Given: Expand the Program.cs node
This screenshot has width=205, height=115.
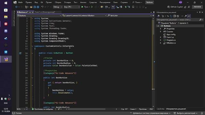Looking at the screenshot, I should (x=161, y=40).
